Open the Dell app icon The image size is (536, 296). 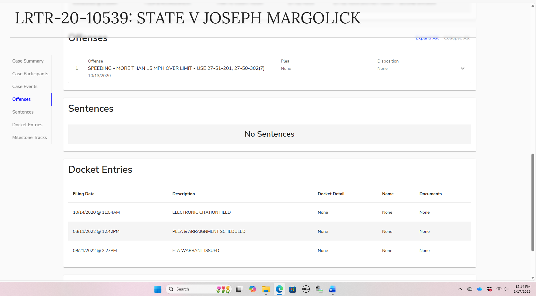click(306, 289)
